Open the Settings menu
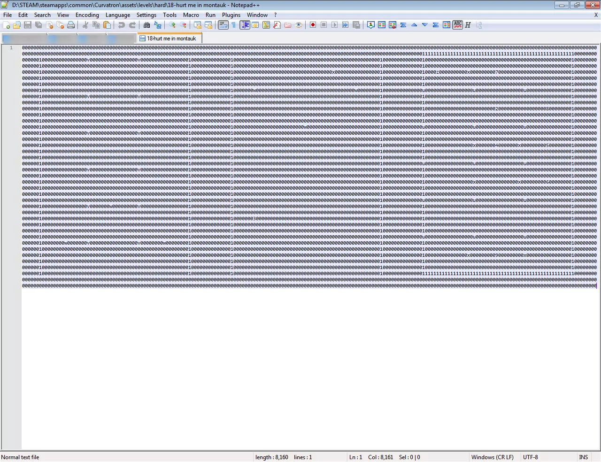601x462 pixels. [x=146, y=15]
